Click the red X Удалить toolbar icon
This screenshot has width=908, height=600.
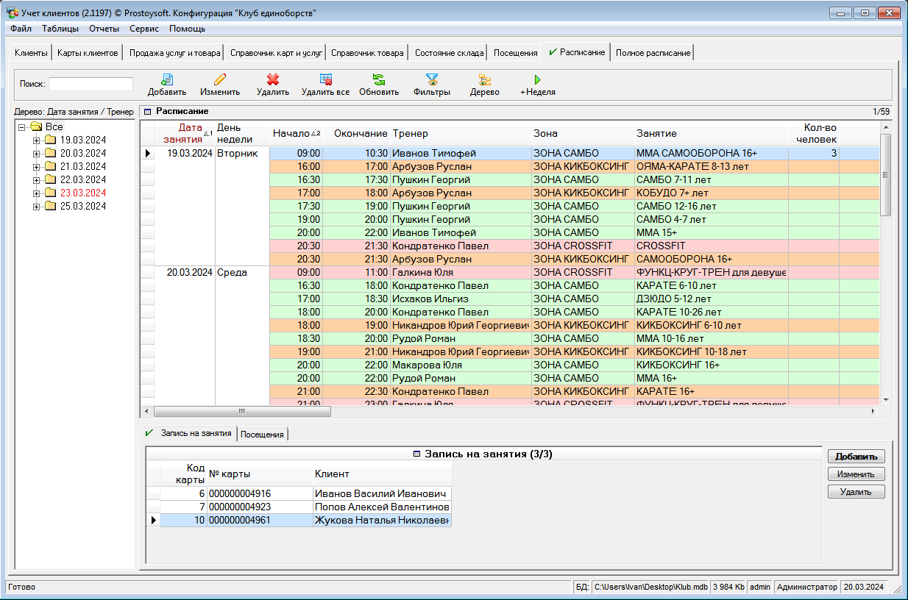273,79
